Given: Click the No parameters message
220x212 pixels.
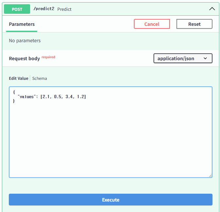Looking at the screenshot, I should click(x=25, y=41).
